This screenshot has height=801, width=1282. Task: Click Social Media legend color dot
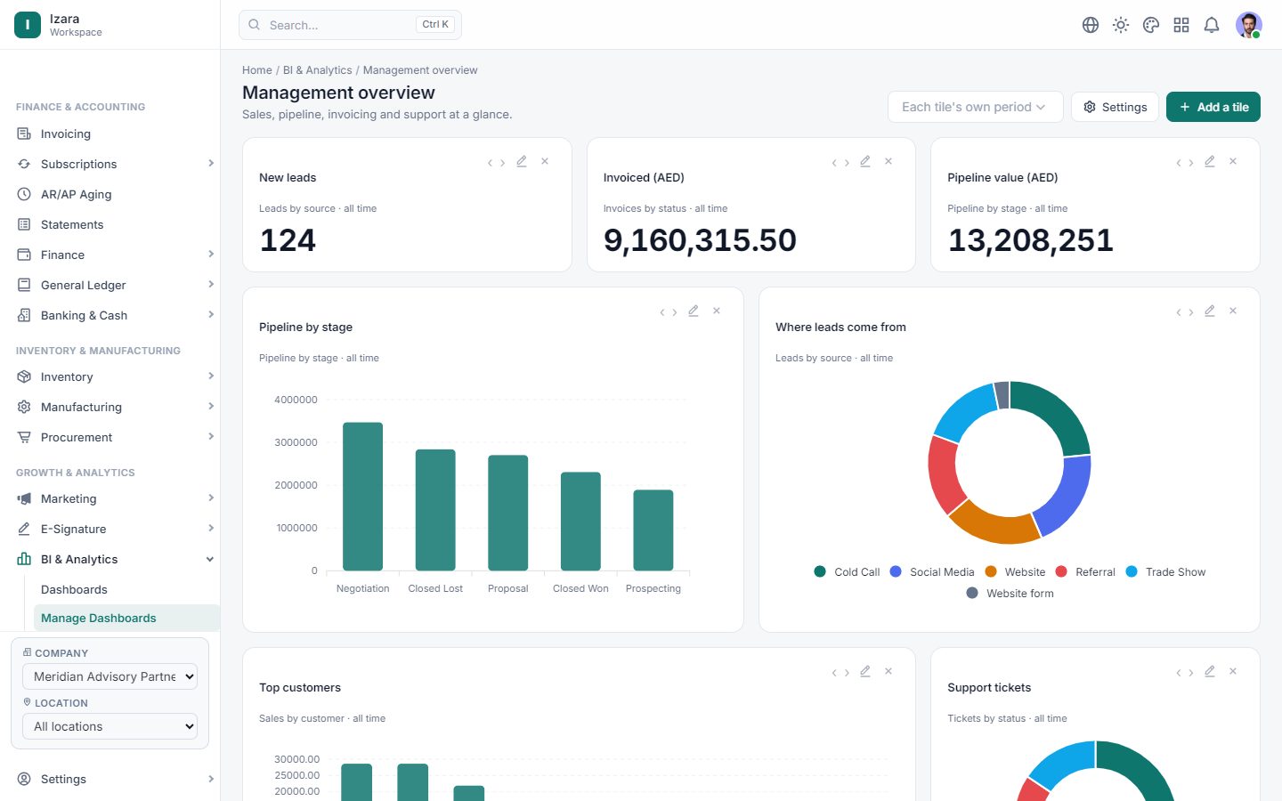pyautogui.click(x=896, y=571)
